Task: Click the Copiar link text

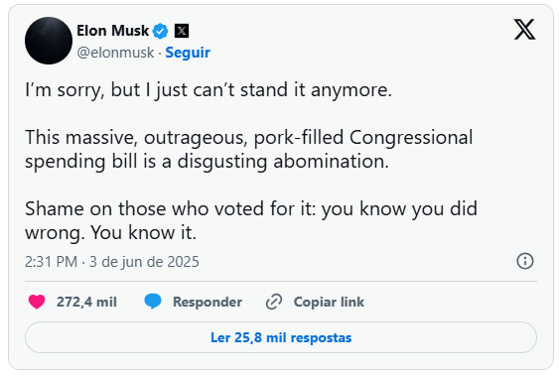Action: click(329, 302)
